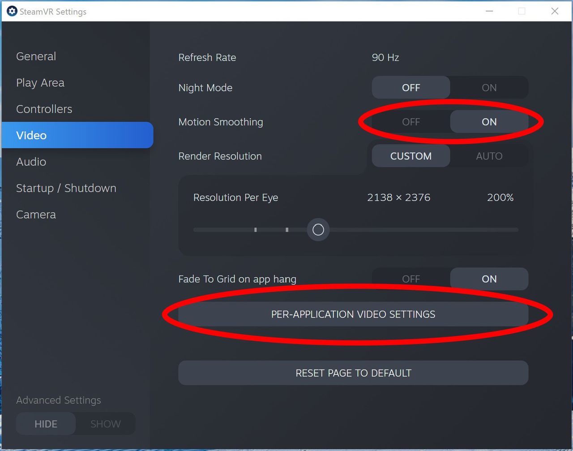This screenshot has height=451, width=573.
Task: Click second tick mark on resolution slider
Action: coord(287,230)
